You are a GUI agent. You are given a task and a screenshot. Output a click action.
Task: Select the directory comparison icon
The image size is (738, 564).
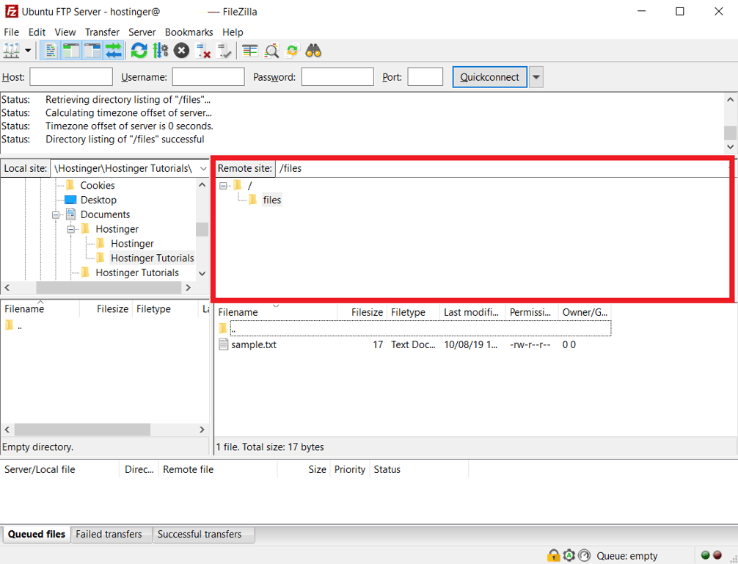[271, 50]
